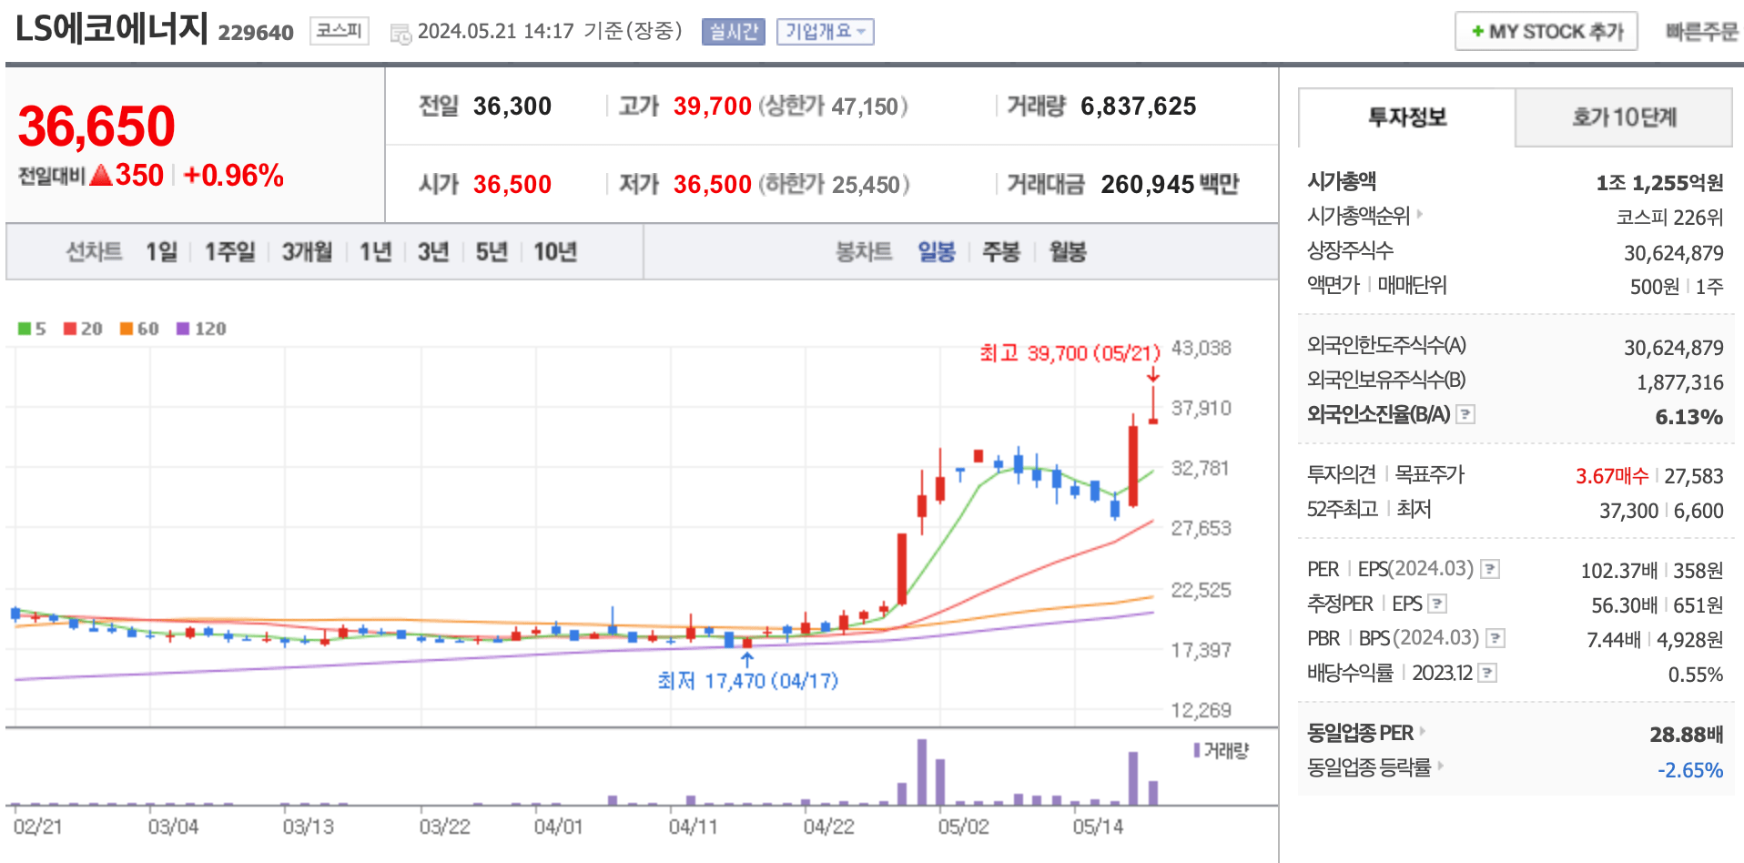
Task: Click the stock code 229640
Action: 256,33
